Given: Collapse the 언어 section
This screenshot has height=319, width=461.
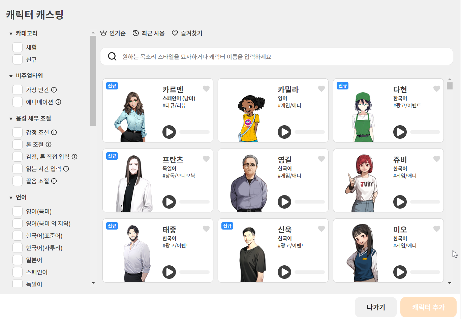Looking at the screenshot, I should 11,197.
